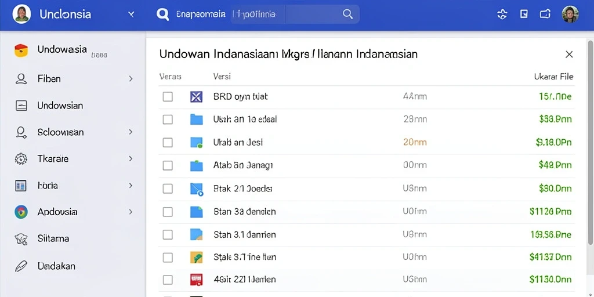
Task: Enable the checkbox for 4Git 2211Jamen
Action: tap(168, 280)
